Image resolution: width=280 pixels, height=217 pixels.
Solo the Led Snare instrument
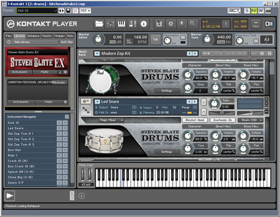(204, 102)
